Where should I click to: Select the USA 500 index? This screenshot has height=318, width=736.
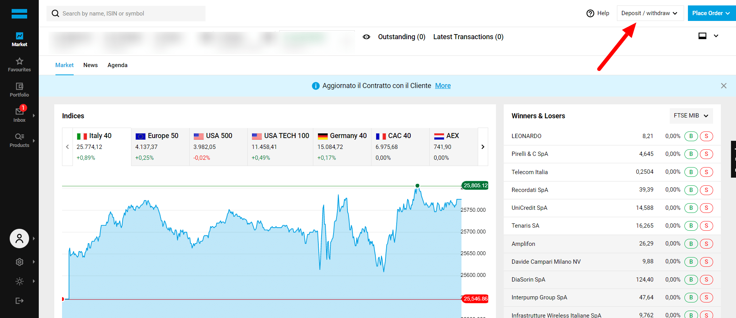pyautogui.click(x=218, y=147)
